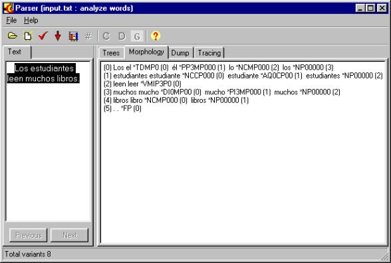Toggle the G toolbar button
The image size is (391, 263).
pos(137,37)
